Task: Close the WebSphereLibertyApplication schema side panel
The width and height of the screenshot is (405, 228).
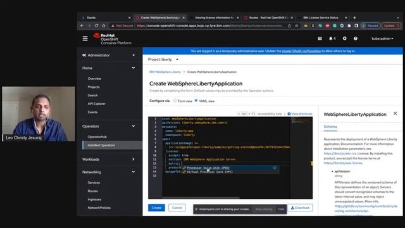Action: (x=395, y=113)
